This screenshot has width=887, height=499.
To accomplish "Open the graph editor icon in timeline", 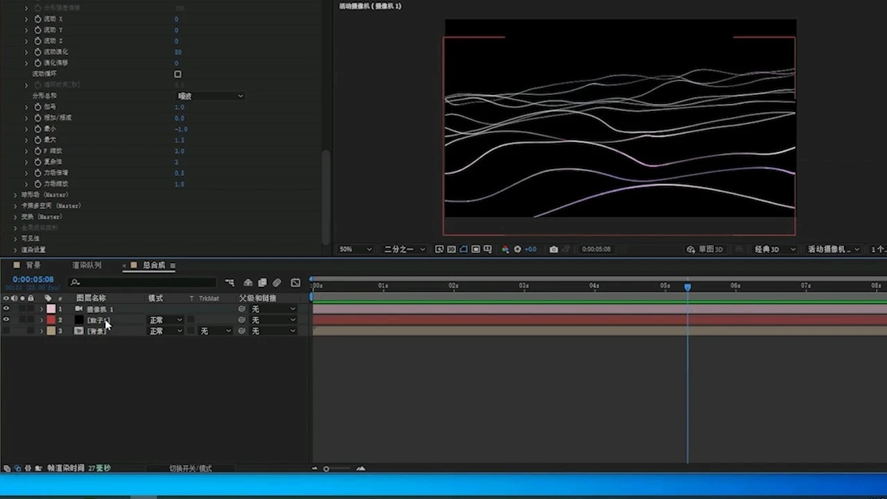I will (x=296, y=283).
